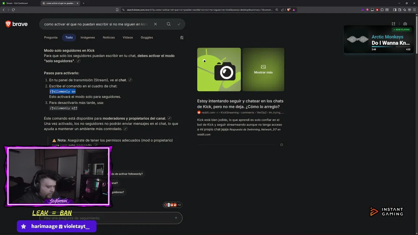Open the site settings icon beside the URL
Viewport: 418px width, 235px height.
[124, 10]
